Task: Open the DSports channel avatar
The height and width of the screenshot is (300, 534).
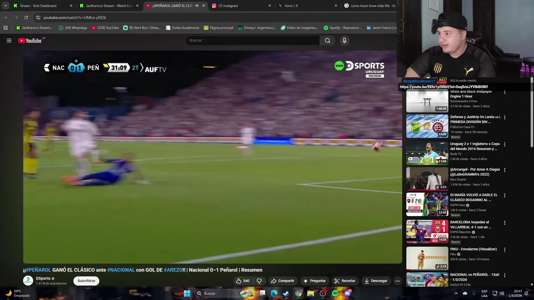Action: [28, 280]
